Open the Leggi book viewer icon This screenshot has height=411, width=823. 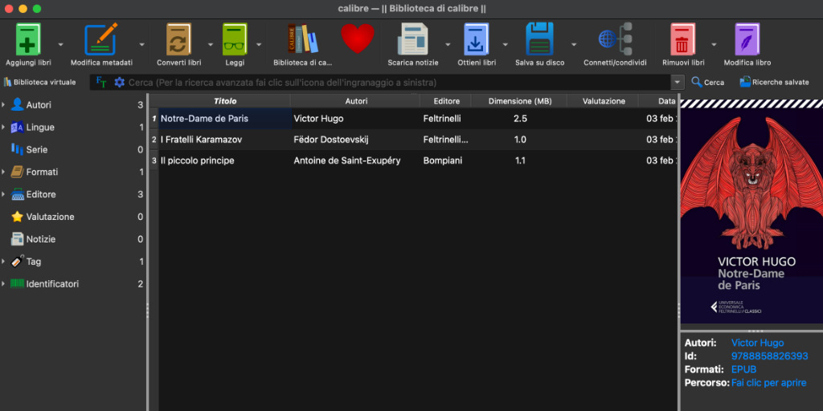(235, 39)
